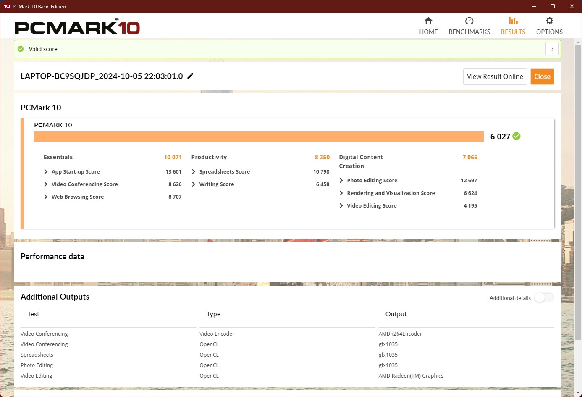
Task: Click the Essentials score 10 071
Action: point(173,157)
